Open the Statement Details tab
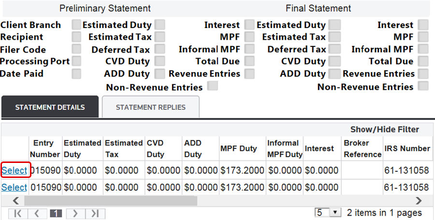The width and height of the screenshot is (435, 220). point(50,107)
